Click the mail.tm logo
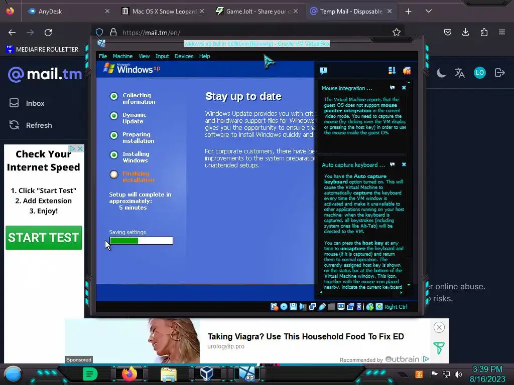 pyautogui.click(x=45, y=74)
